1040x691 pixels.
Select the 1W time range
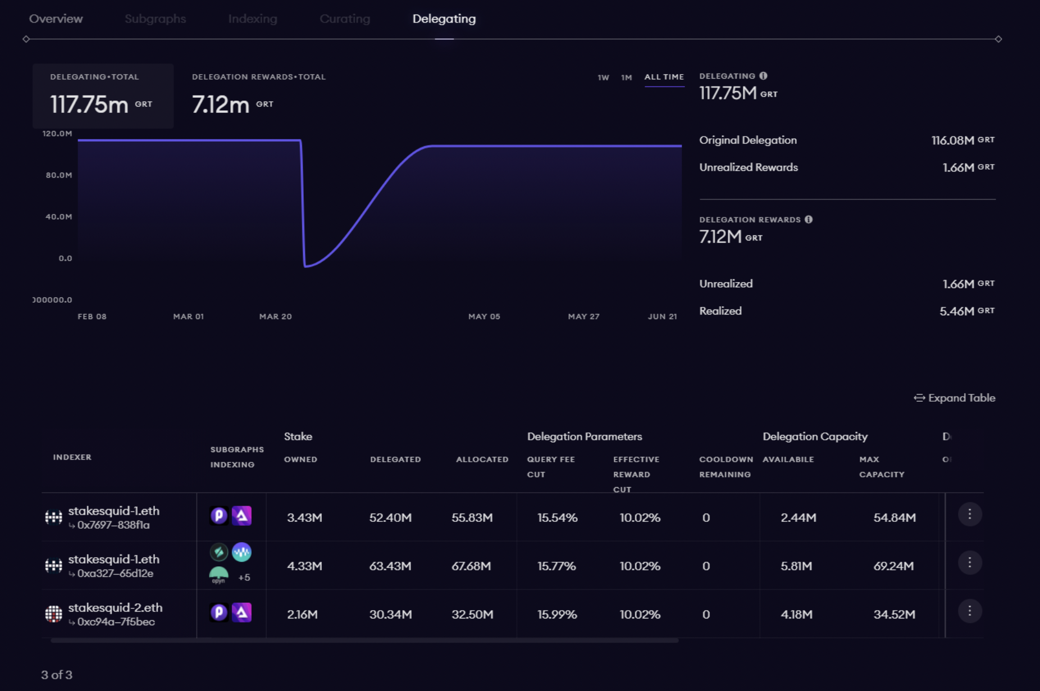click(x=603, y=78)
